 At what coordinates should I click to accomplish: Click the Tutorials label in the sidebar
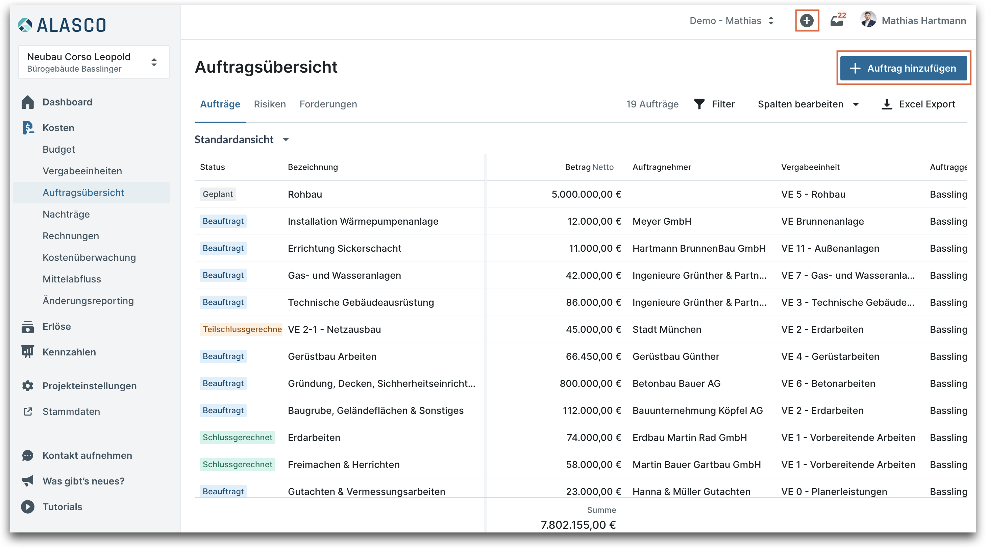pyautogui.click(x=63, y=507)
